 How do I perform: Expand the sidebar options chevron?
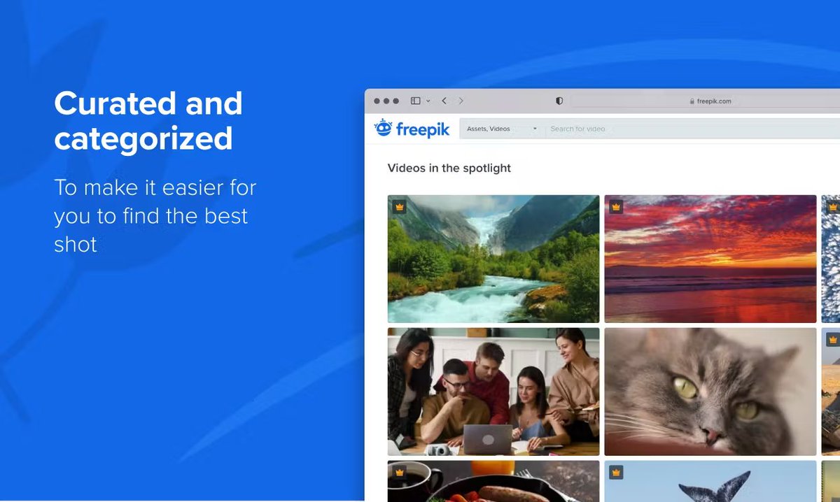pos(428,101)
